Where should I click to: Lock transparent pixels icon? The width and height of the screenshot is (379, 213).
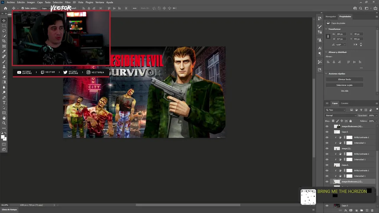[x=333, y=121]
